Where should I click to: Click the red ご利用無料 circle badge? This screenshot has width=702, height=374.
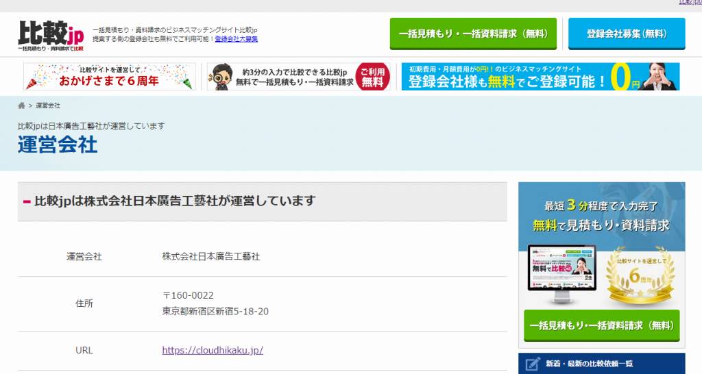pyautogui.click(x=372, y=77)
